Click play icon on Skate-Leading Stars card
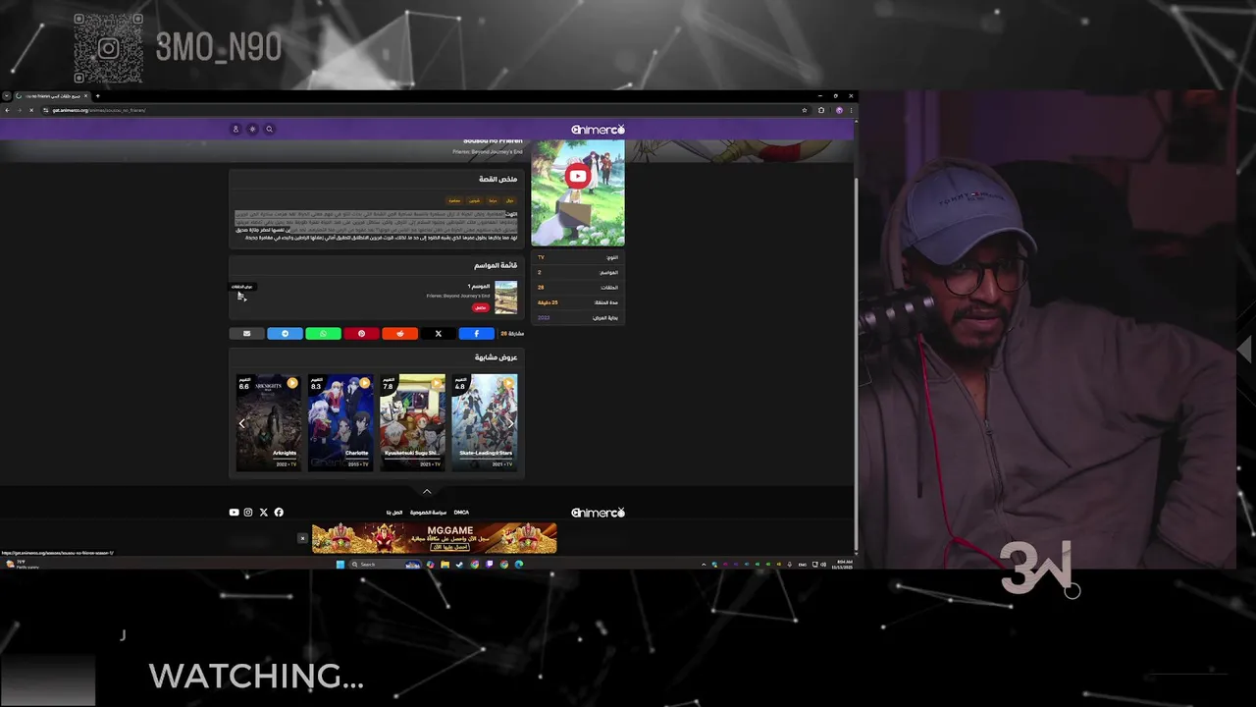 coord(508,383)
